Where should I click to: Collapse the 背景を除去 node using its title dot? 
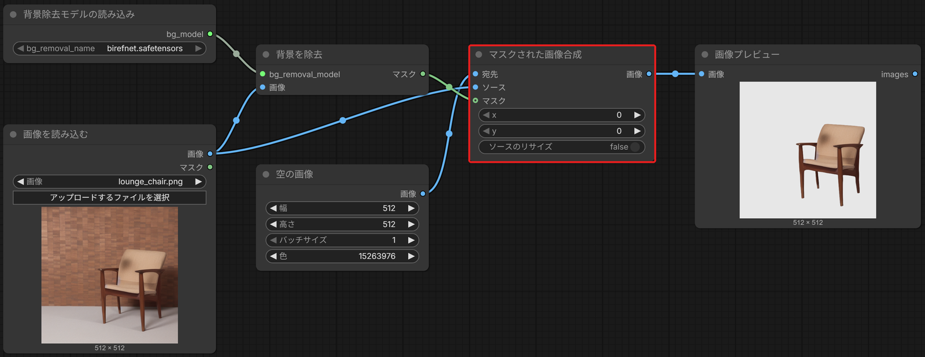266,54
